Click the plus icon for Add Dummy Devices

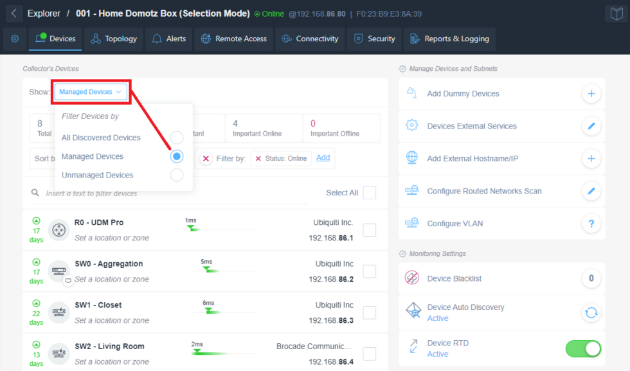[591, 94]
